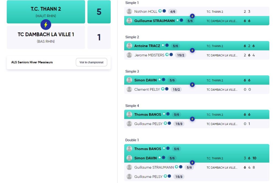Screen dimensions: 277x183
Task: Click the lightning icon in Simple 3 match
Action: [x=192, y=85]
